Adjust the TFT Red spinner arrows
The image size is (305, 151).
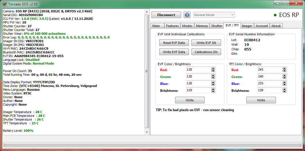tap(284, 70)
